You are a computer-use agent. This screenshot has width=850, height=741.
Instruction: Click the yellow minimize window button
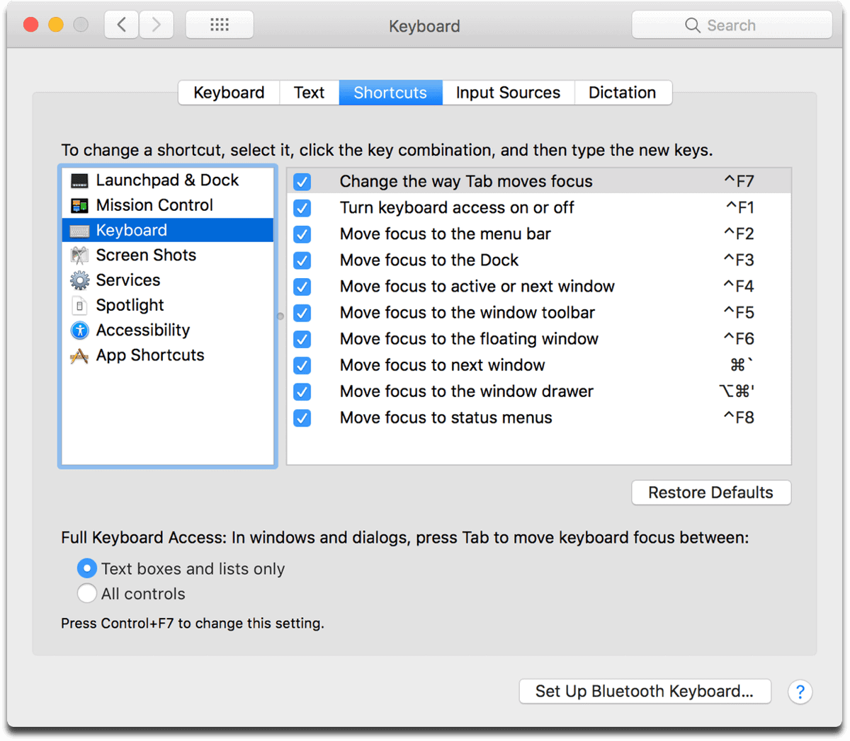click(56, 25)
